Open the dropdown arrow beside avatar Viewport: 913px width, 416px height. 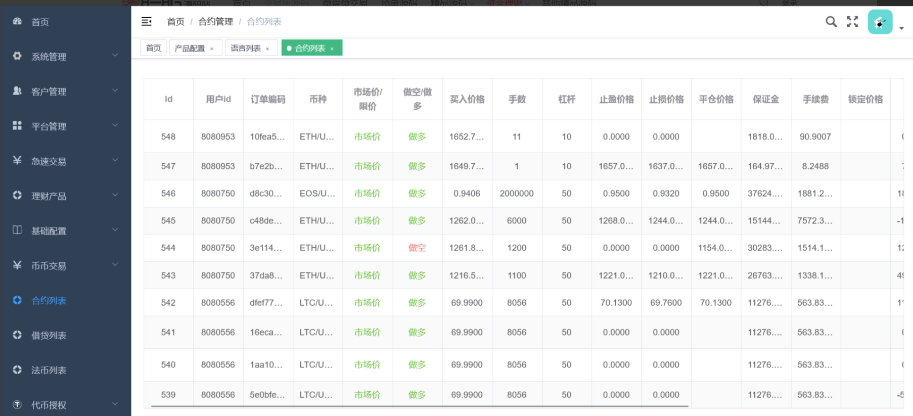pos(901,28)
